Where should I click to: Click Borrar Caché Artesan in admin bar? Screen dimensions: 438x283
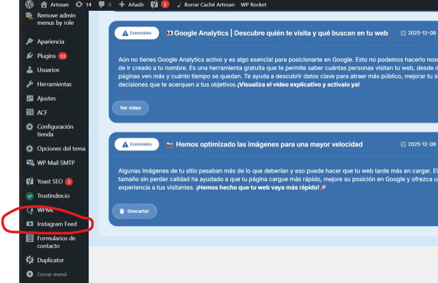point(204,5)
